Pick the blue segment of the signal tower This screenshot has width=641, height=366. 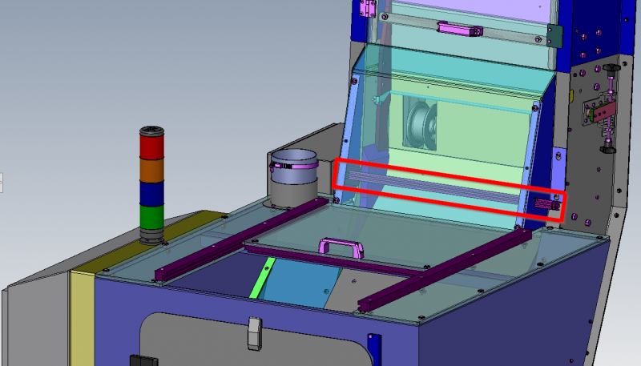coord(151,193)
